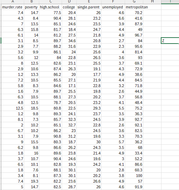Select the cell with value 77.5
This screenshot has width=179, height=190.
pyautogui.click(x=50, y=13)
